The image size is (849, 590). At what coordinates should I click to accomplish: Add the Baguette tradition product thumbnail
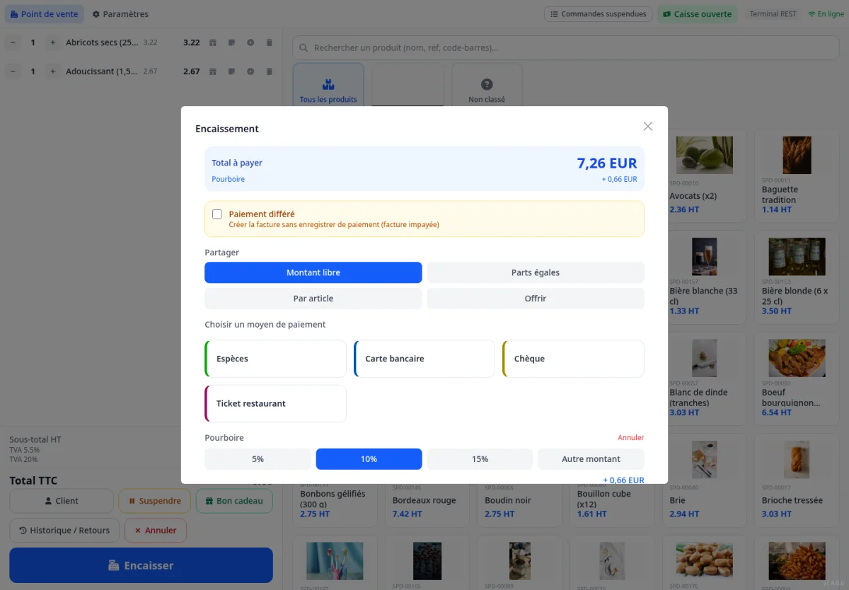tap(796, 155)
